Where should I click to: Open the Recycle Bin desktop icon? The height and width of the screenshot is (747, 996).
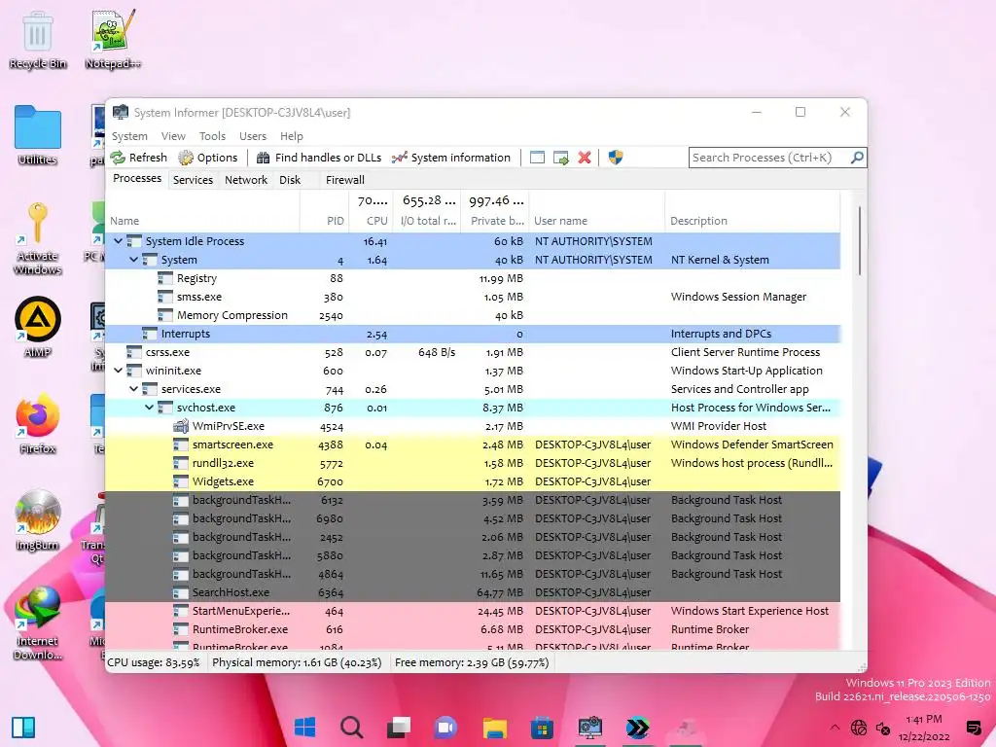pyautogui.click(x=38, y=41)
